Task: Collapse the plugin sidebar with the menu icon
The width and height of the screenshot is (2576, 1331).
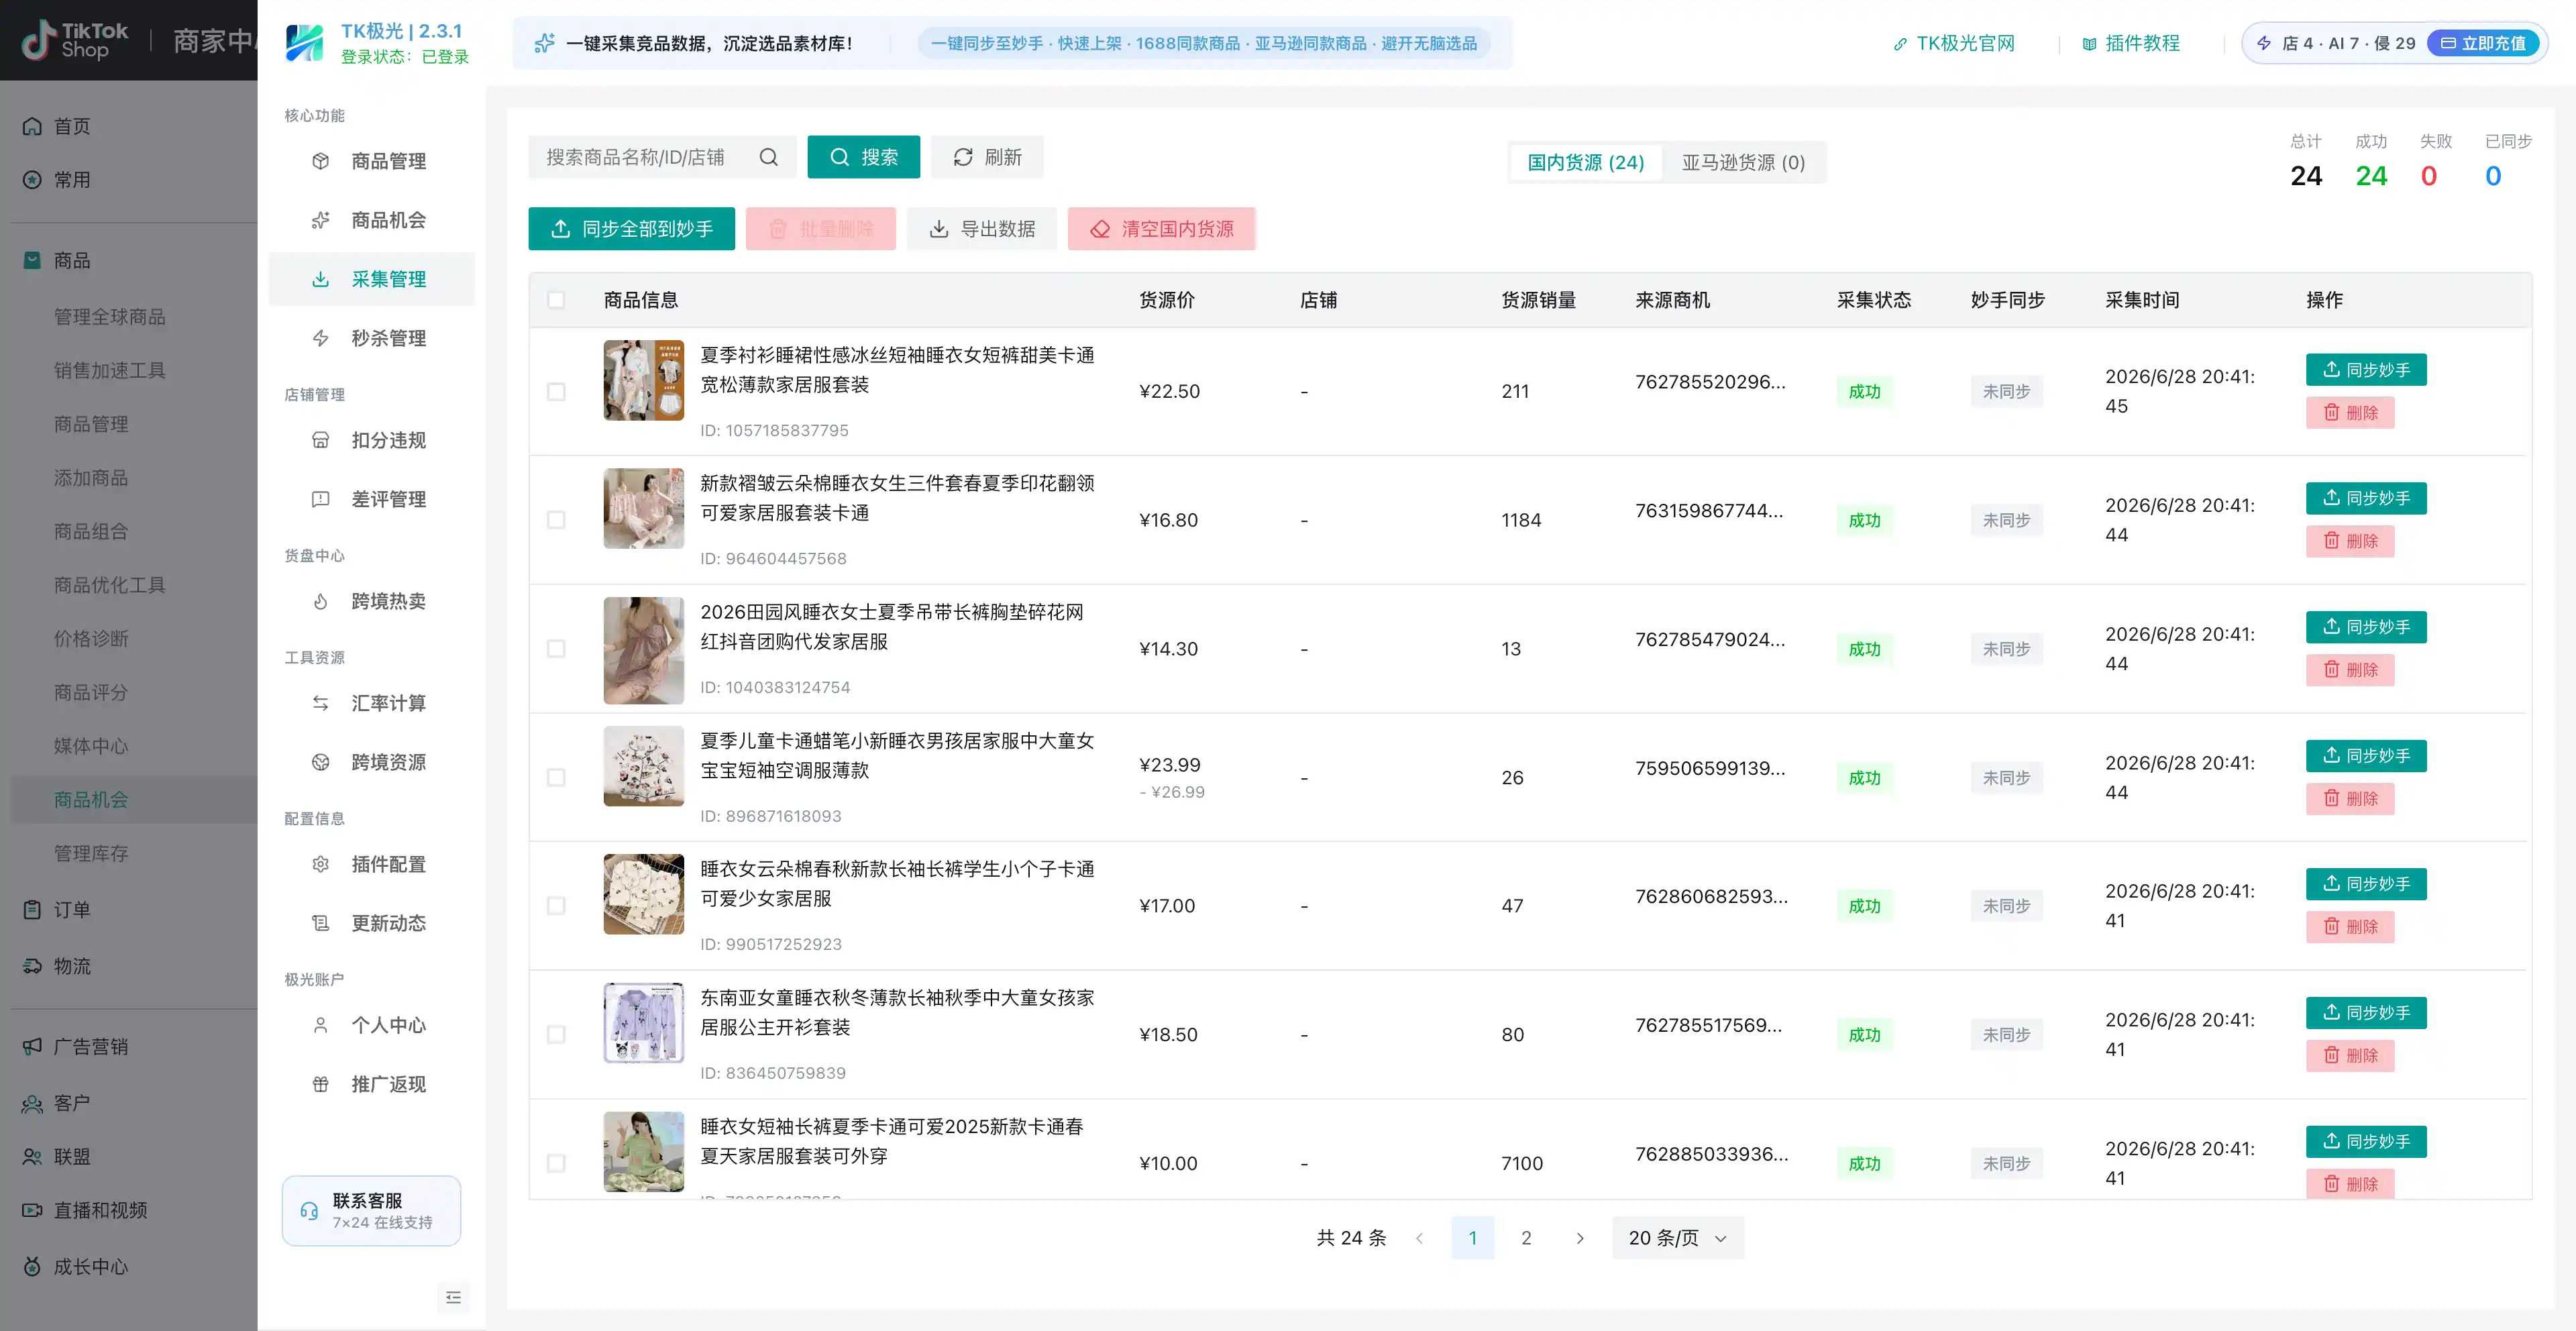Action: (x=453, y=1297)
